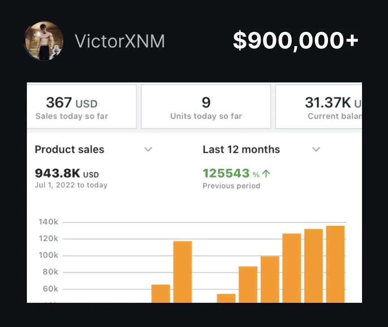Viewport: 388px width, 327px height.
Task: Open the Sales today so far card
Action: click(x=81, y=107)
